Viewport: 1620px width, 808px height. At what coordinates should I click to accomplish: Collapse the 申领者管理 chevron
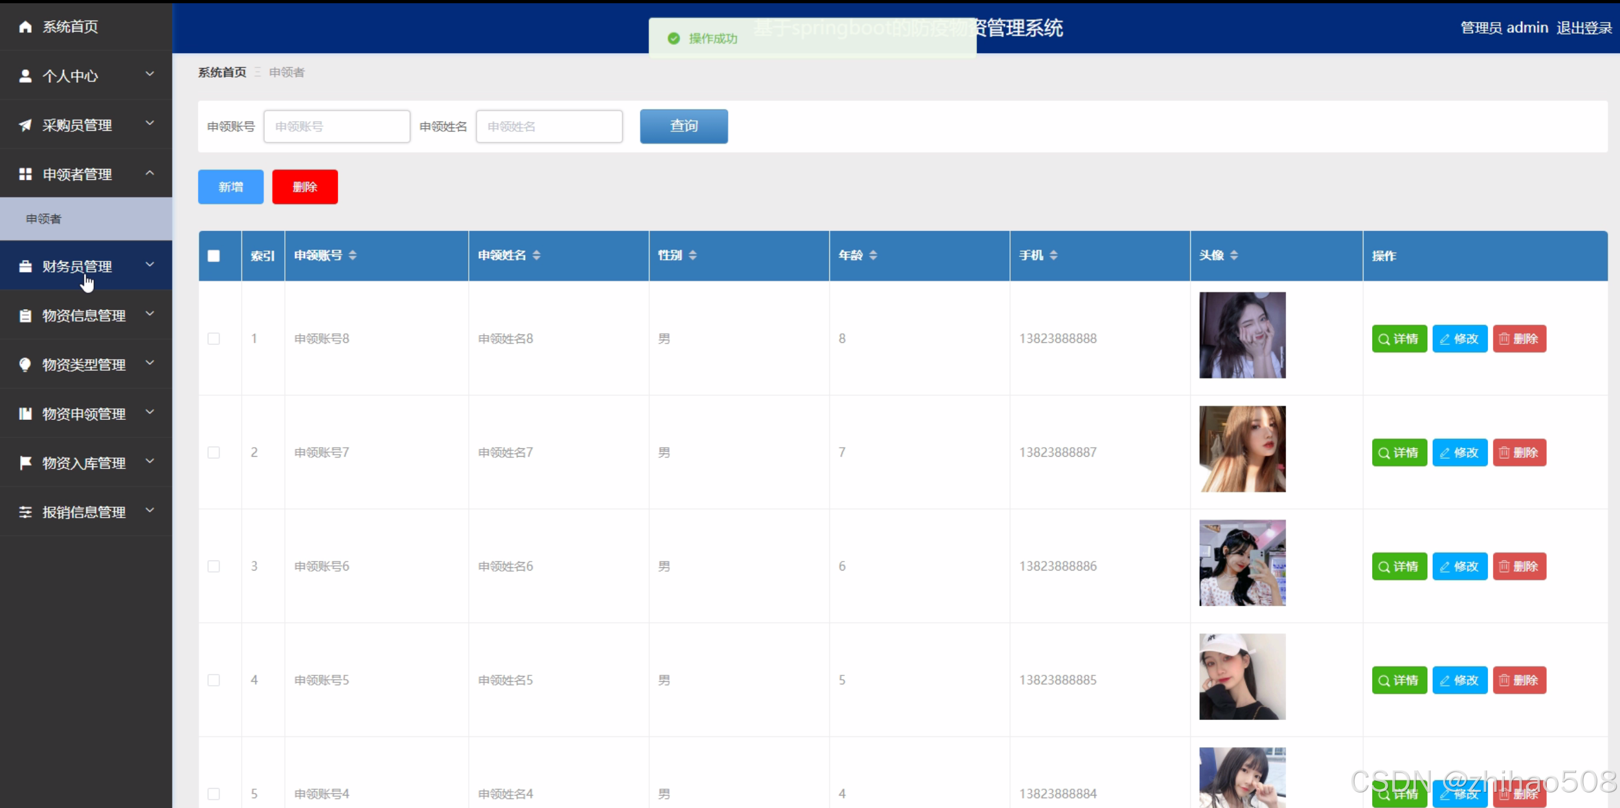[x=150, y=173]
